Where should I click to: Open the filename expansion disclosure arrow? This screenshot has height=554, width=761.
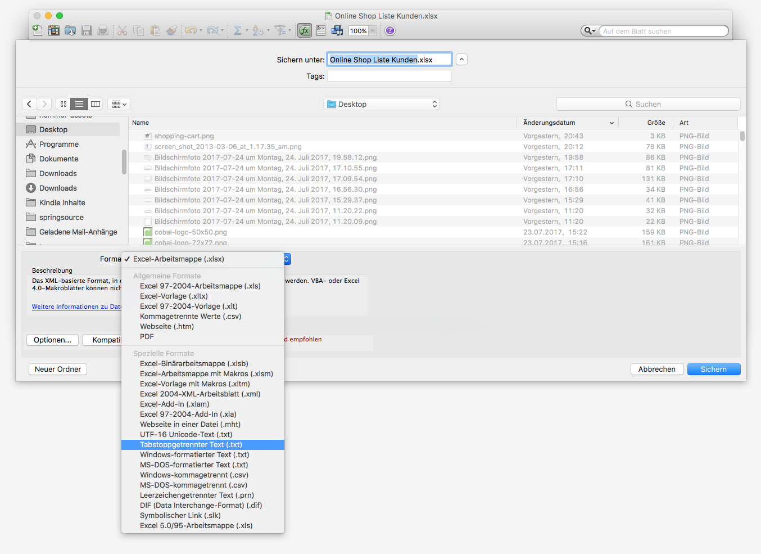(461, 59)
